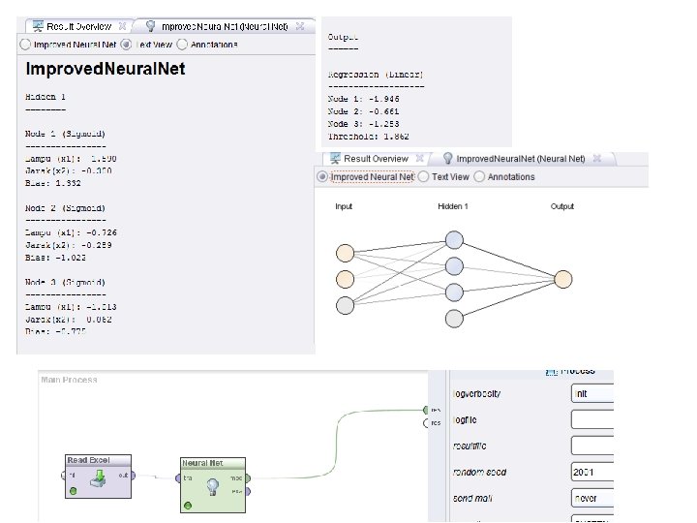Click the unconnected white 'res' result port
697x523 pixels.
point(426,423)
